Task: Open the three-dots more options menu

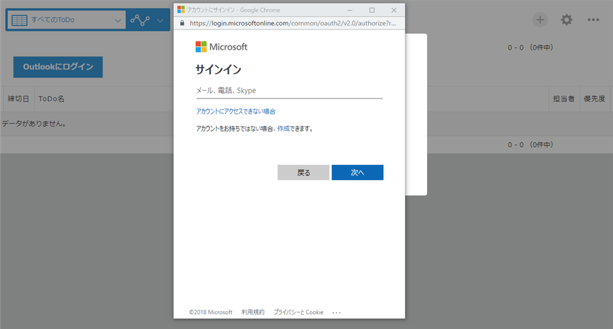Action: [593, 20]
